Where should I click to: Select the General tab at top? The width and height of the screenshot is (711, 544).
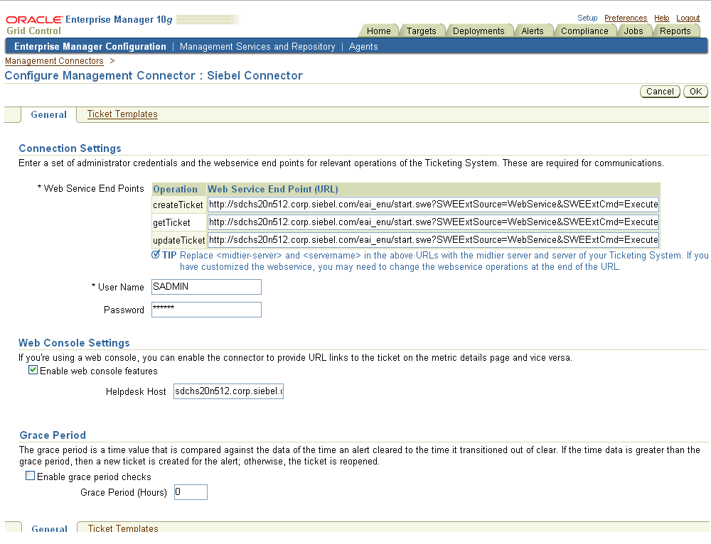tap(48, 114)
